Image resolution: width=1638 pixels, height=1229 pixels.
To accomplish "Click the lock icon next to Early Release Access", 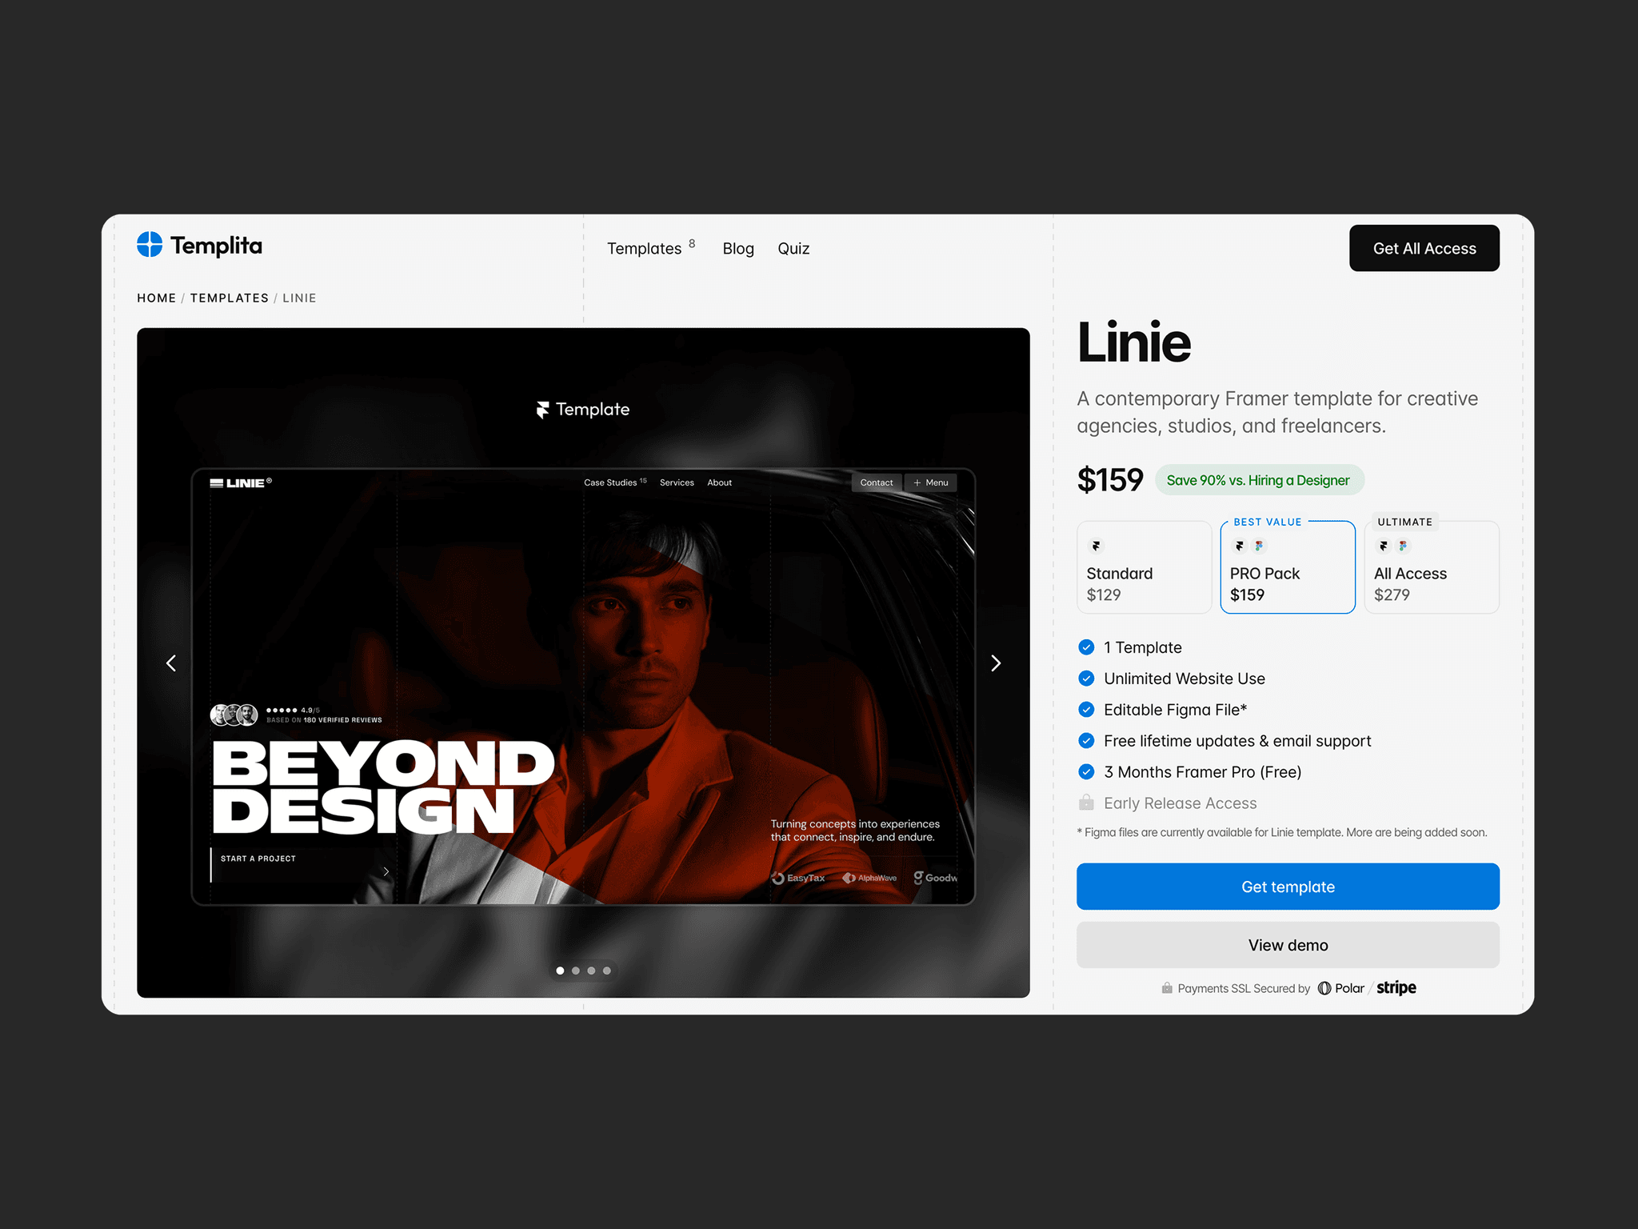I will (1086, 803).
